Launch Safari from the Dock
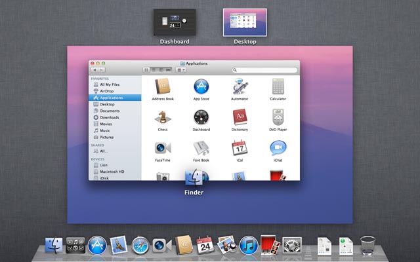420x262 pixels. pos(140,246)
